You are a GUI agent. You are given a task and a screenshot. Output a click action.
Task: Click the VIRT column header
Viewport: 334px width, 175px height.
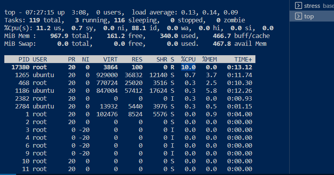tap(110, 60)
